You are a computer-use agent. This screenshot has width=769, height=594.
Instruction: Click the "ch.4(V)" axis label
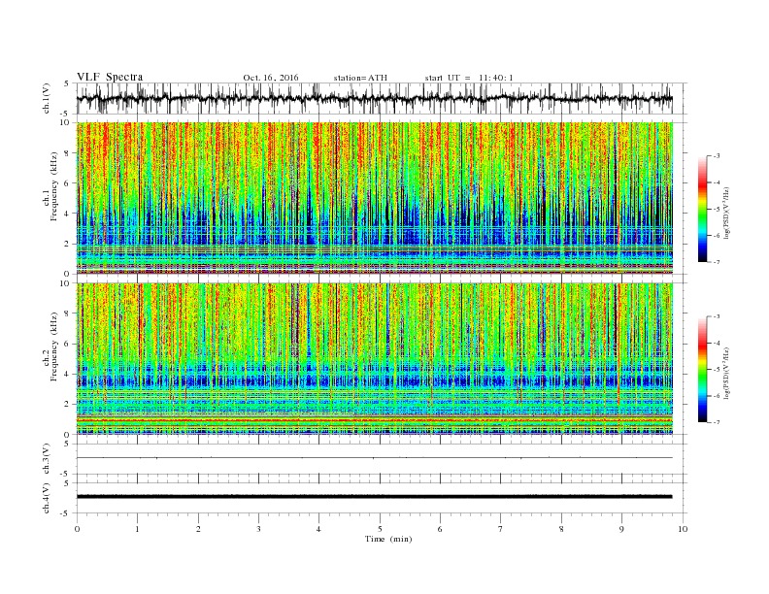pos(47,498)
